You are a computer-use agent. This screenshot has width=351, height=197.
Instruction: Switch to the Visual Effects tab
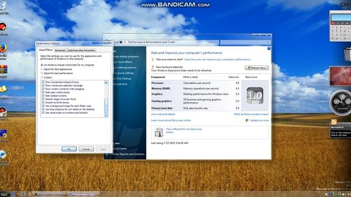click(x=46, y=50)
